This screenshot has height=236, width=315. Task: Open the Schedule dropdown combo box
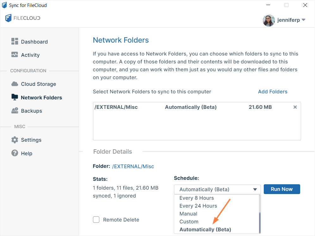[x=217, y=189]
